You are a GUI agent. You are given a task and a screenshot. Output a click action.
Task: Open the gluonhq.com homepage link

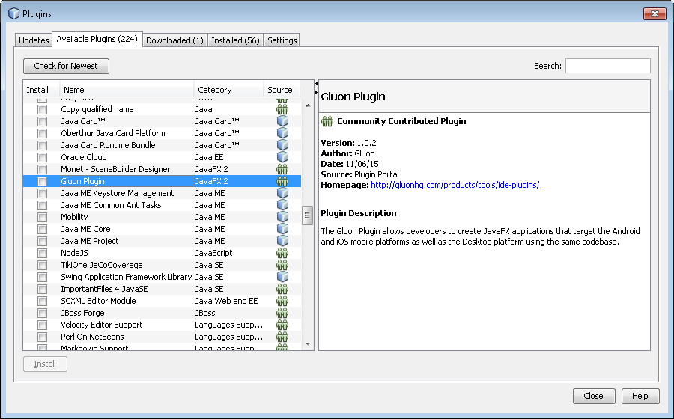tap(455, 185)
